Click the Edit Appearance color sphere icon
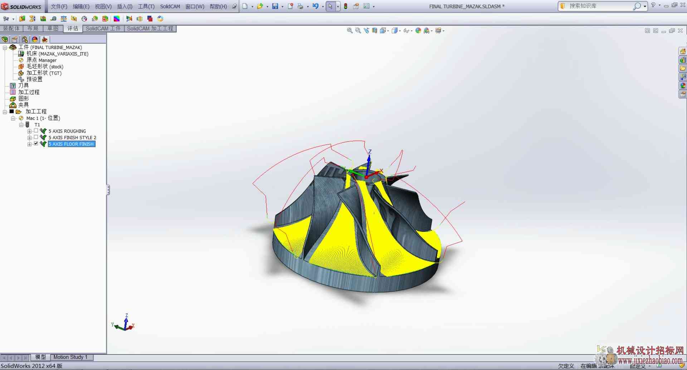 [418, 31]
